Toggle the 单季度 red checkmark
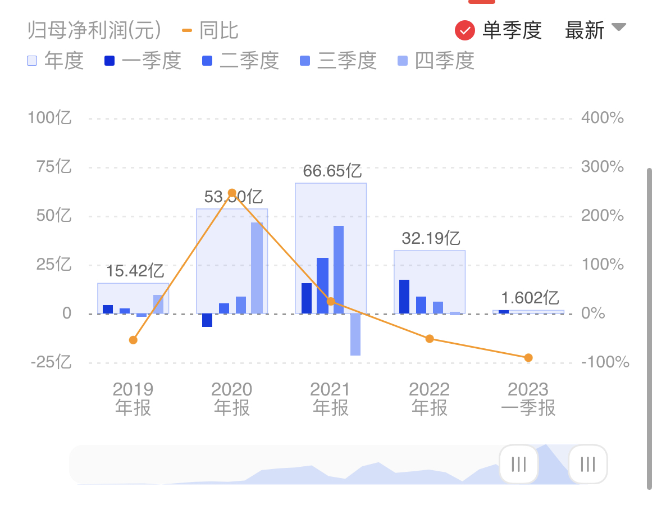 click(465, 30)
